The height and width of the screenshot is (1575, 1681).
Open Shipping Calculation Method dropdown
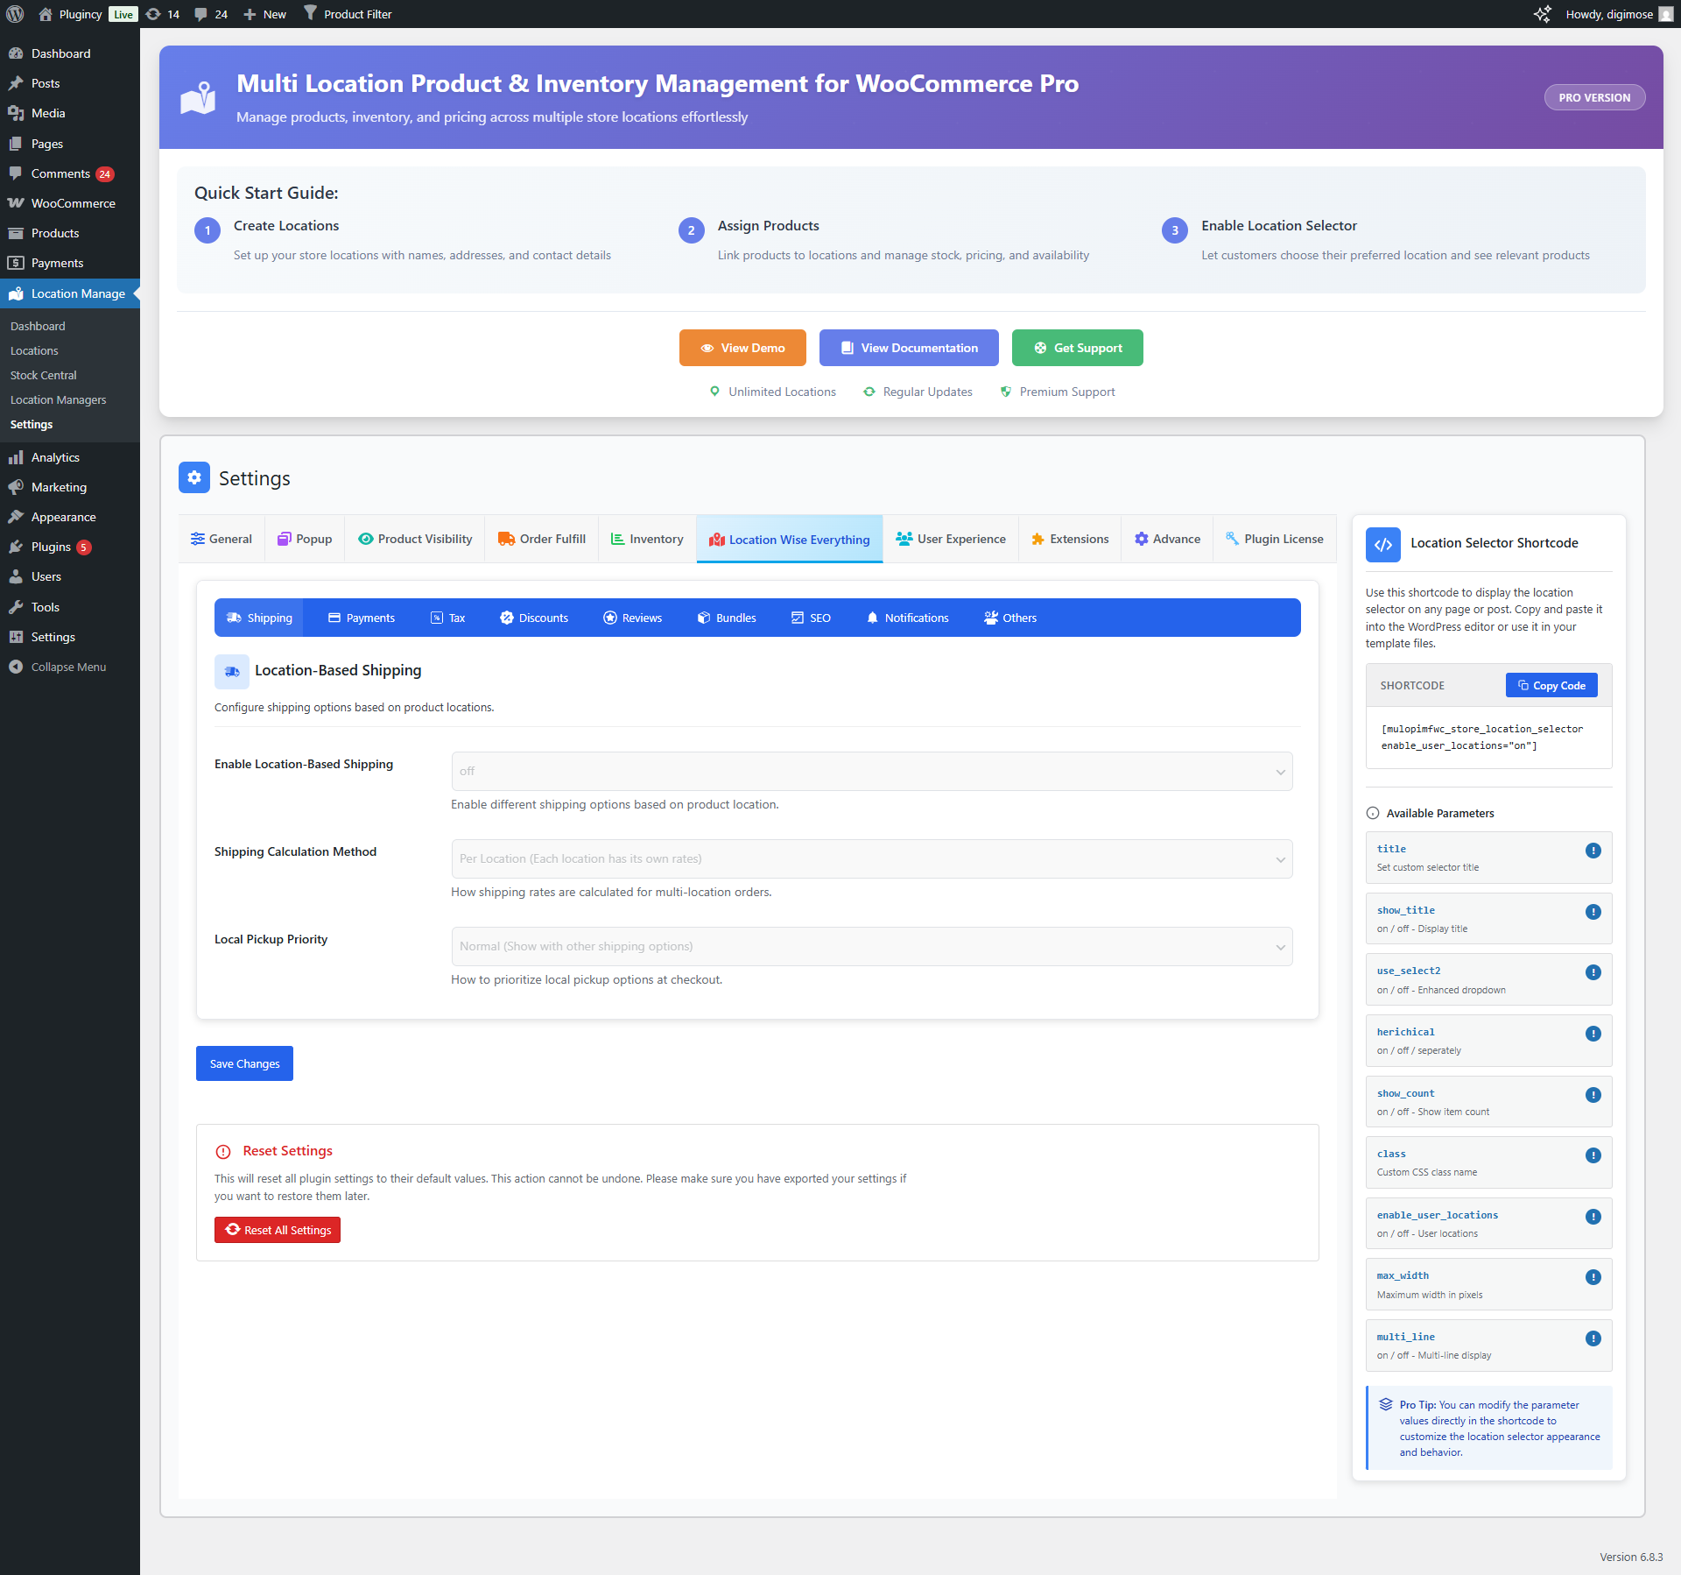pyautogui.click(x=871, y=858)
